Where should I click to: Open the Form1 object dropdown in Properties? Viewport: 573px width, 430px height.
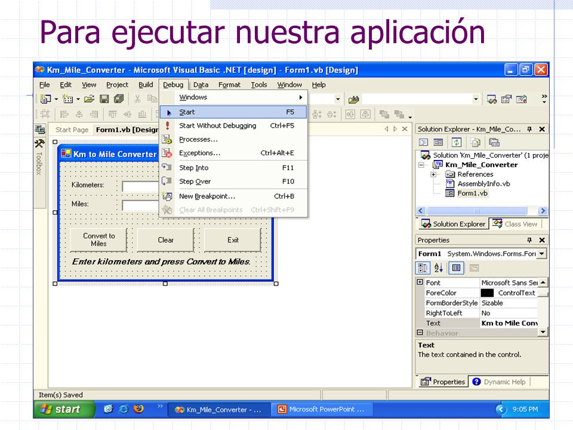point(542,254)
